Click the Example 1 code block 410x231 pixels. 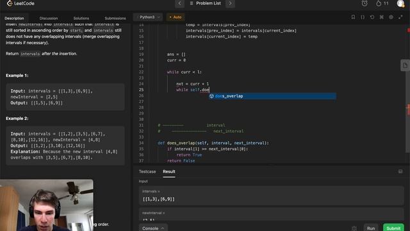click(x=65, y=97)
